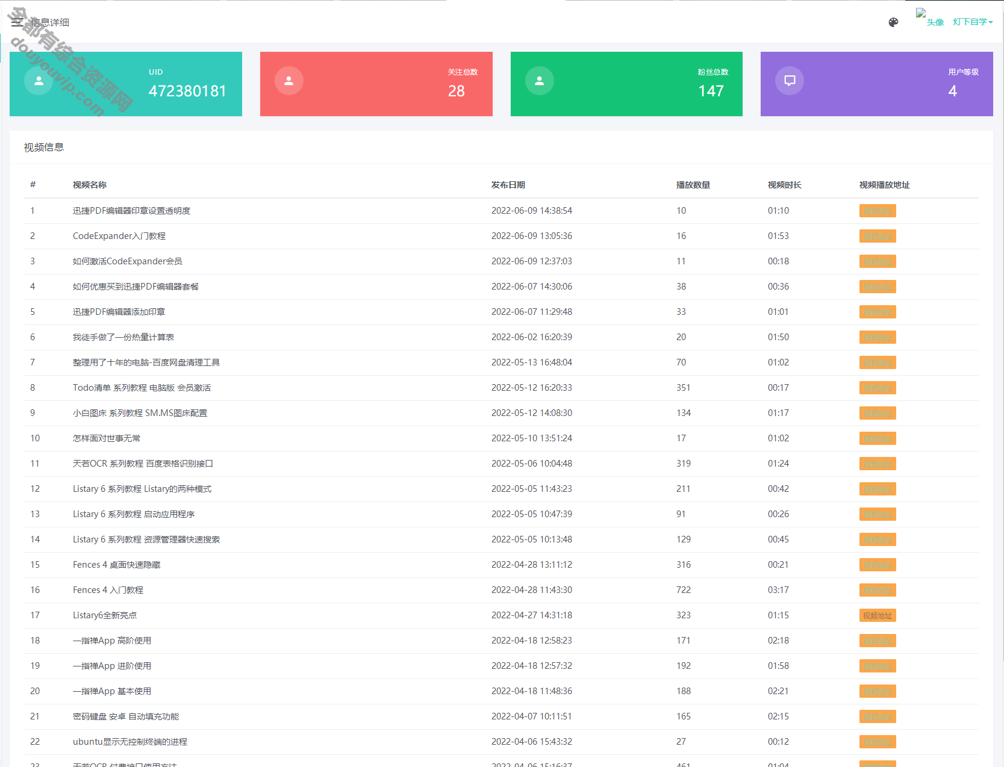Click date 2022-05-13 16:48:04
1004x767 pixels.
[x=532, y=362]
